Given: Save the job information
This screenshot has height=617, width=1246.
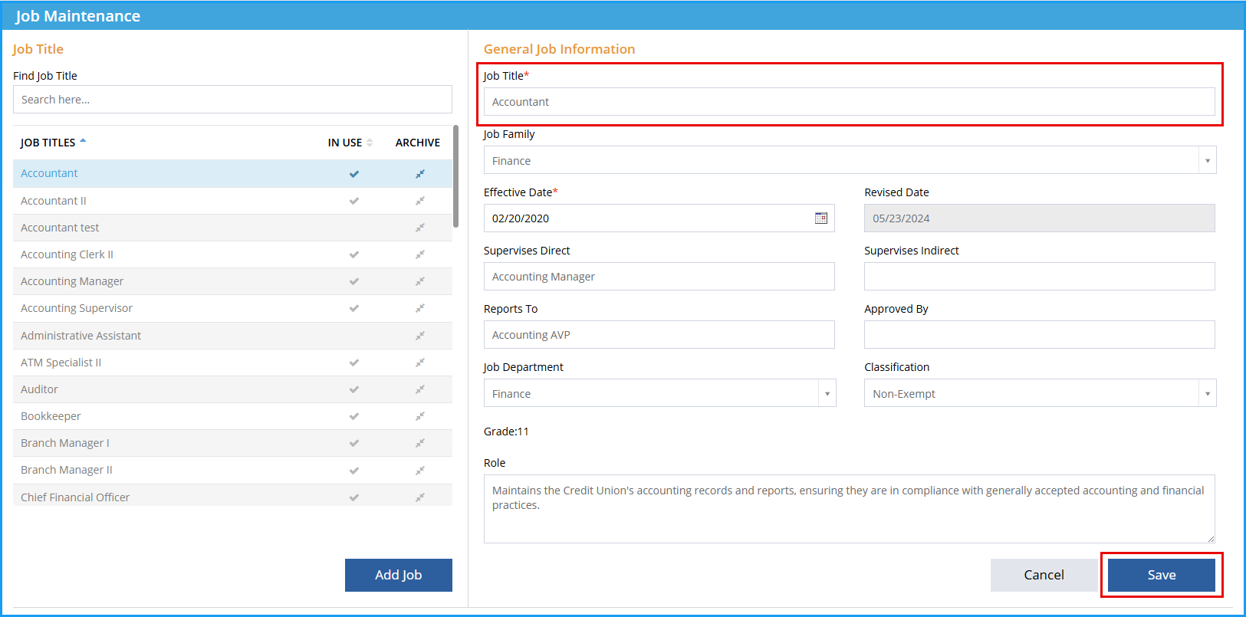Looking at the screenshot, I should [x=1162, y=575].
